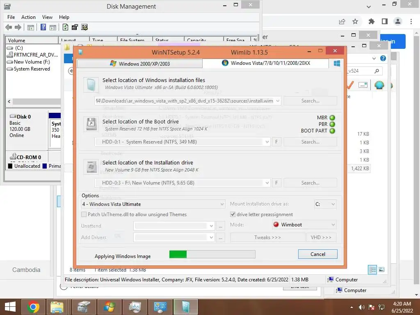Open Windows Vista Ultimate edition dropdown

222,204
